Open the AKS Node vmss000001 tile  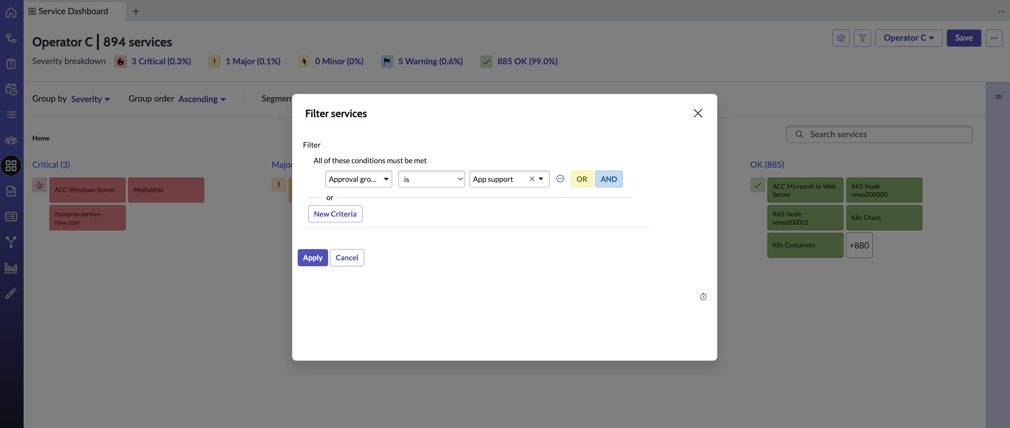pyautogui.click(x=805, y=218)
